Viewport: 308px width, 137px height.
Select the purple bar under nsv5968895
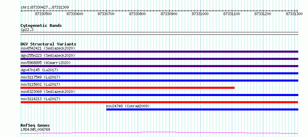(159, 66)
